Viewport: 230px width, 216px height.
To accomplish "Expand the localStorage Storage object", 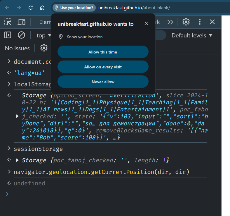I will (x=17, y=116).
